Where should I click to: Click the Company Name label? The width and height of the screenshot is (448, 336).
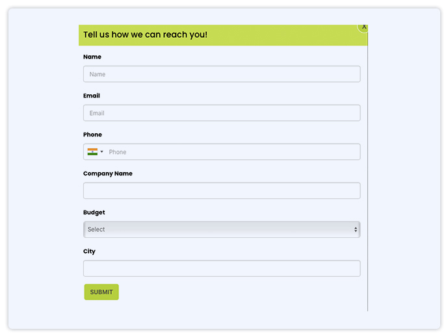pyautogui.click(x=108, y=174)
